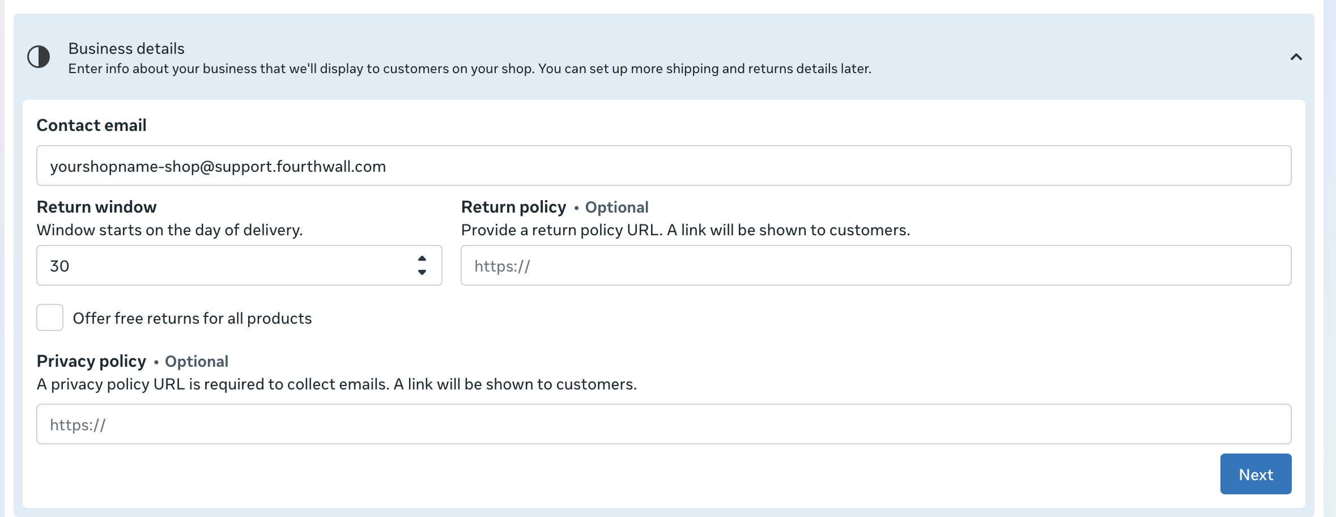Viewport: 1336px width, 517px height.
Task: Click the half-filled circle progress icon
Action: [x=39, y=57]
